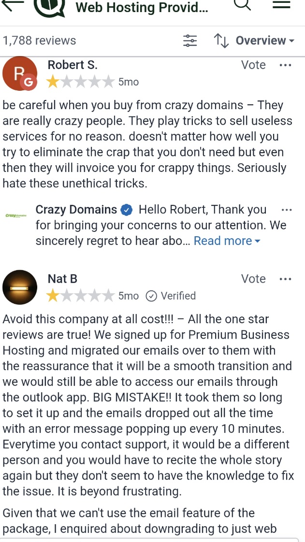Expand Crazy Domains reply with Read more
Viewport: 305px width, 542px height.
click(x=227, y=241)
